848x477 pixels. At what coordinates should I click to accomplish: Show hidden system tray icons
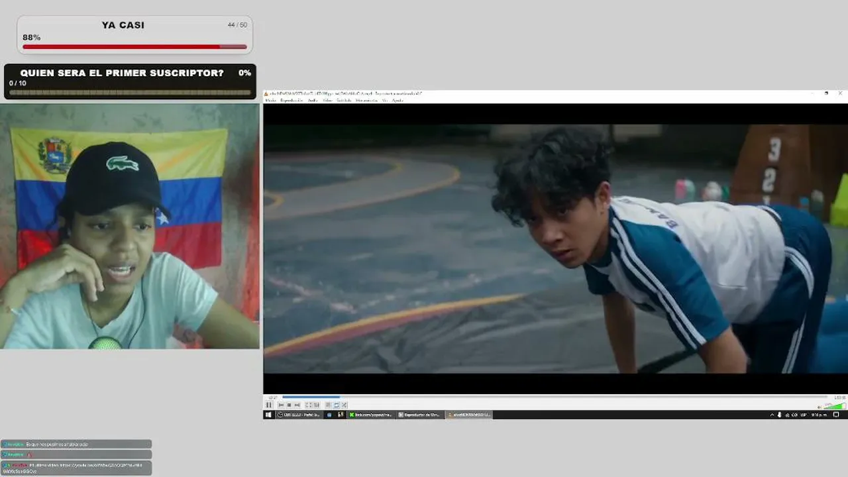[772, 415]
